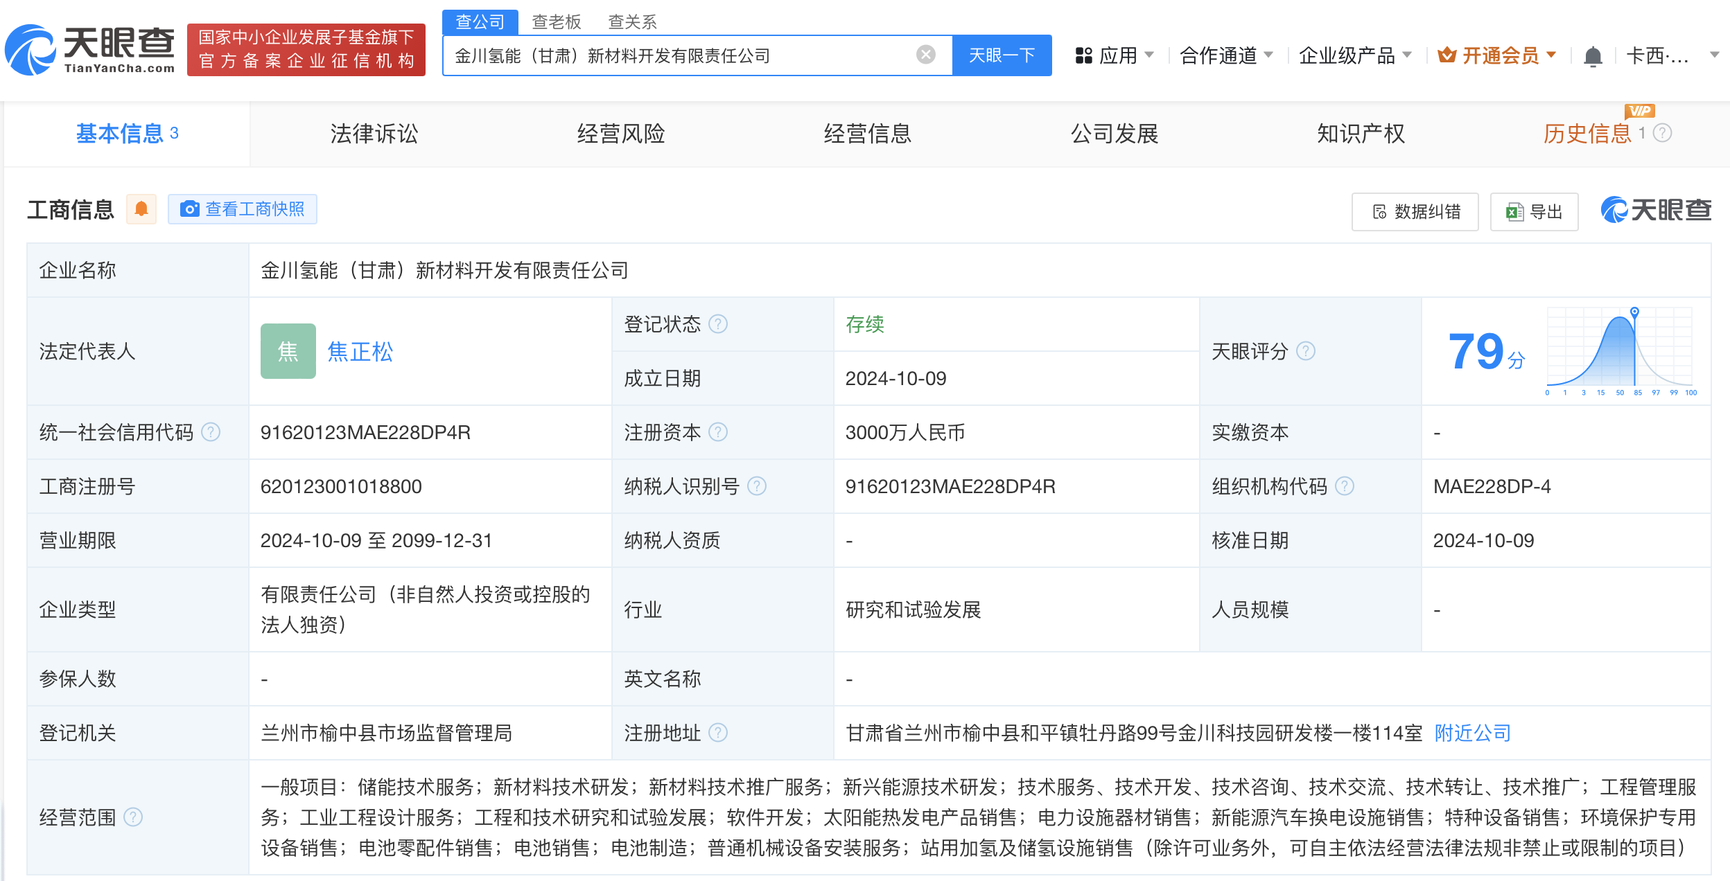Click the score distribution chart
The width and height of the screenshot is (1730, 881).
click(x=1620, y=351)
